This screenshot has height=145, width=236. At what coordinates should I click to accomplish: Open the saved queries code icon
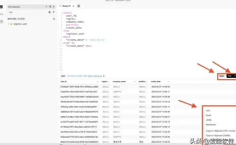(x=1, y=14)
